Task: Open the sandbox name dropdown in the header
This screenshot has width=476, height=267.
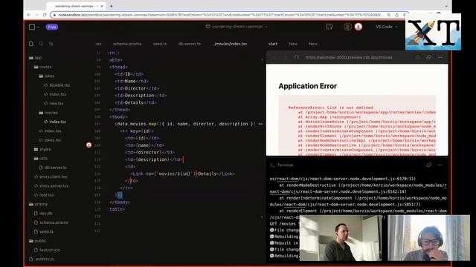Action: click(x=237, y=27)
